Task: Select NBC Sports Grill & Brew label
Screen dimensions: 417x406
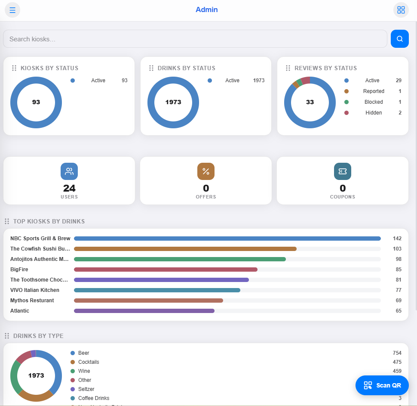Action: [40, 239]
